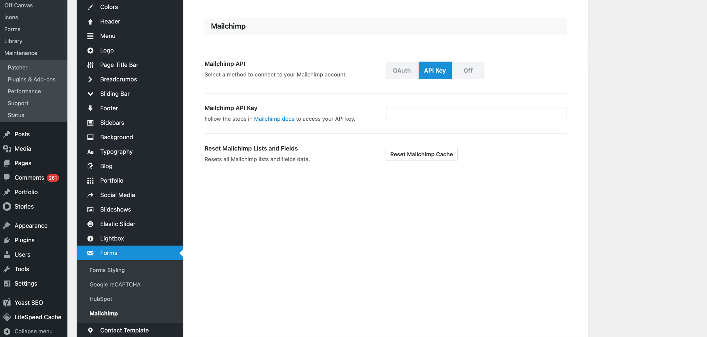Turn Mailchimp API Off
Screen dimensions: 707x337
coord(468,70)
